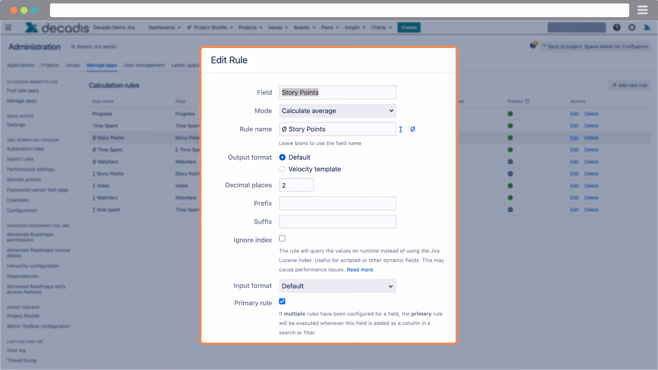
Task: Open the settings gear icon in header
Action: click(632, 27)
